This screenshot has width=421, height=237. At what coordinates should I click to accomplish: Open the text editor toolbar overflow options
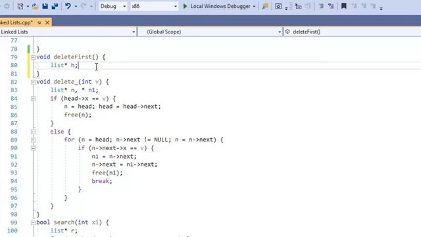point(382,8)
